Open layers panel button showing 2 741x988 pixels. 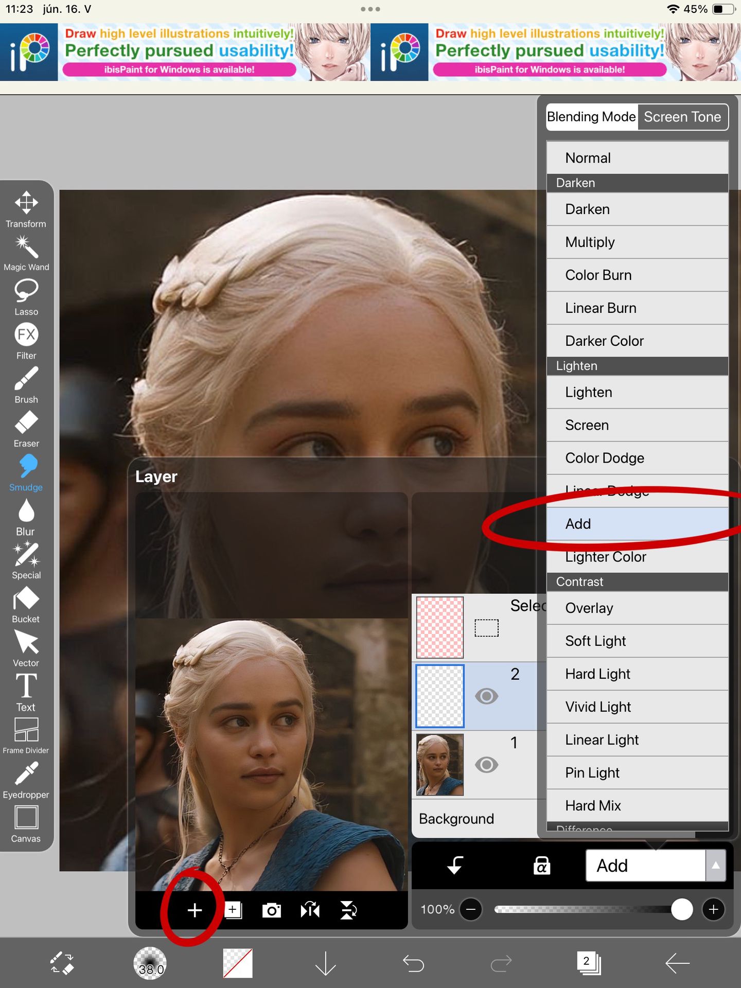point(589,963)
